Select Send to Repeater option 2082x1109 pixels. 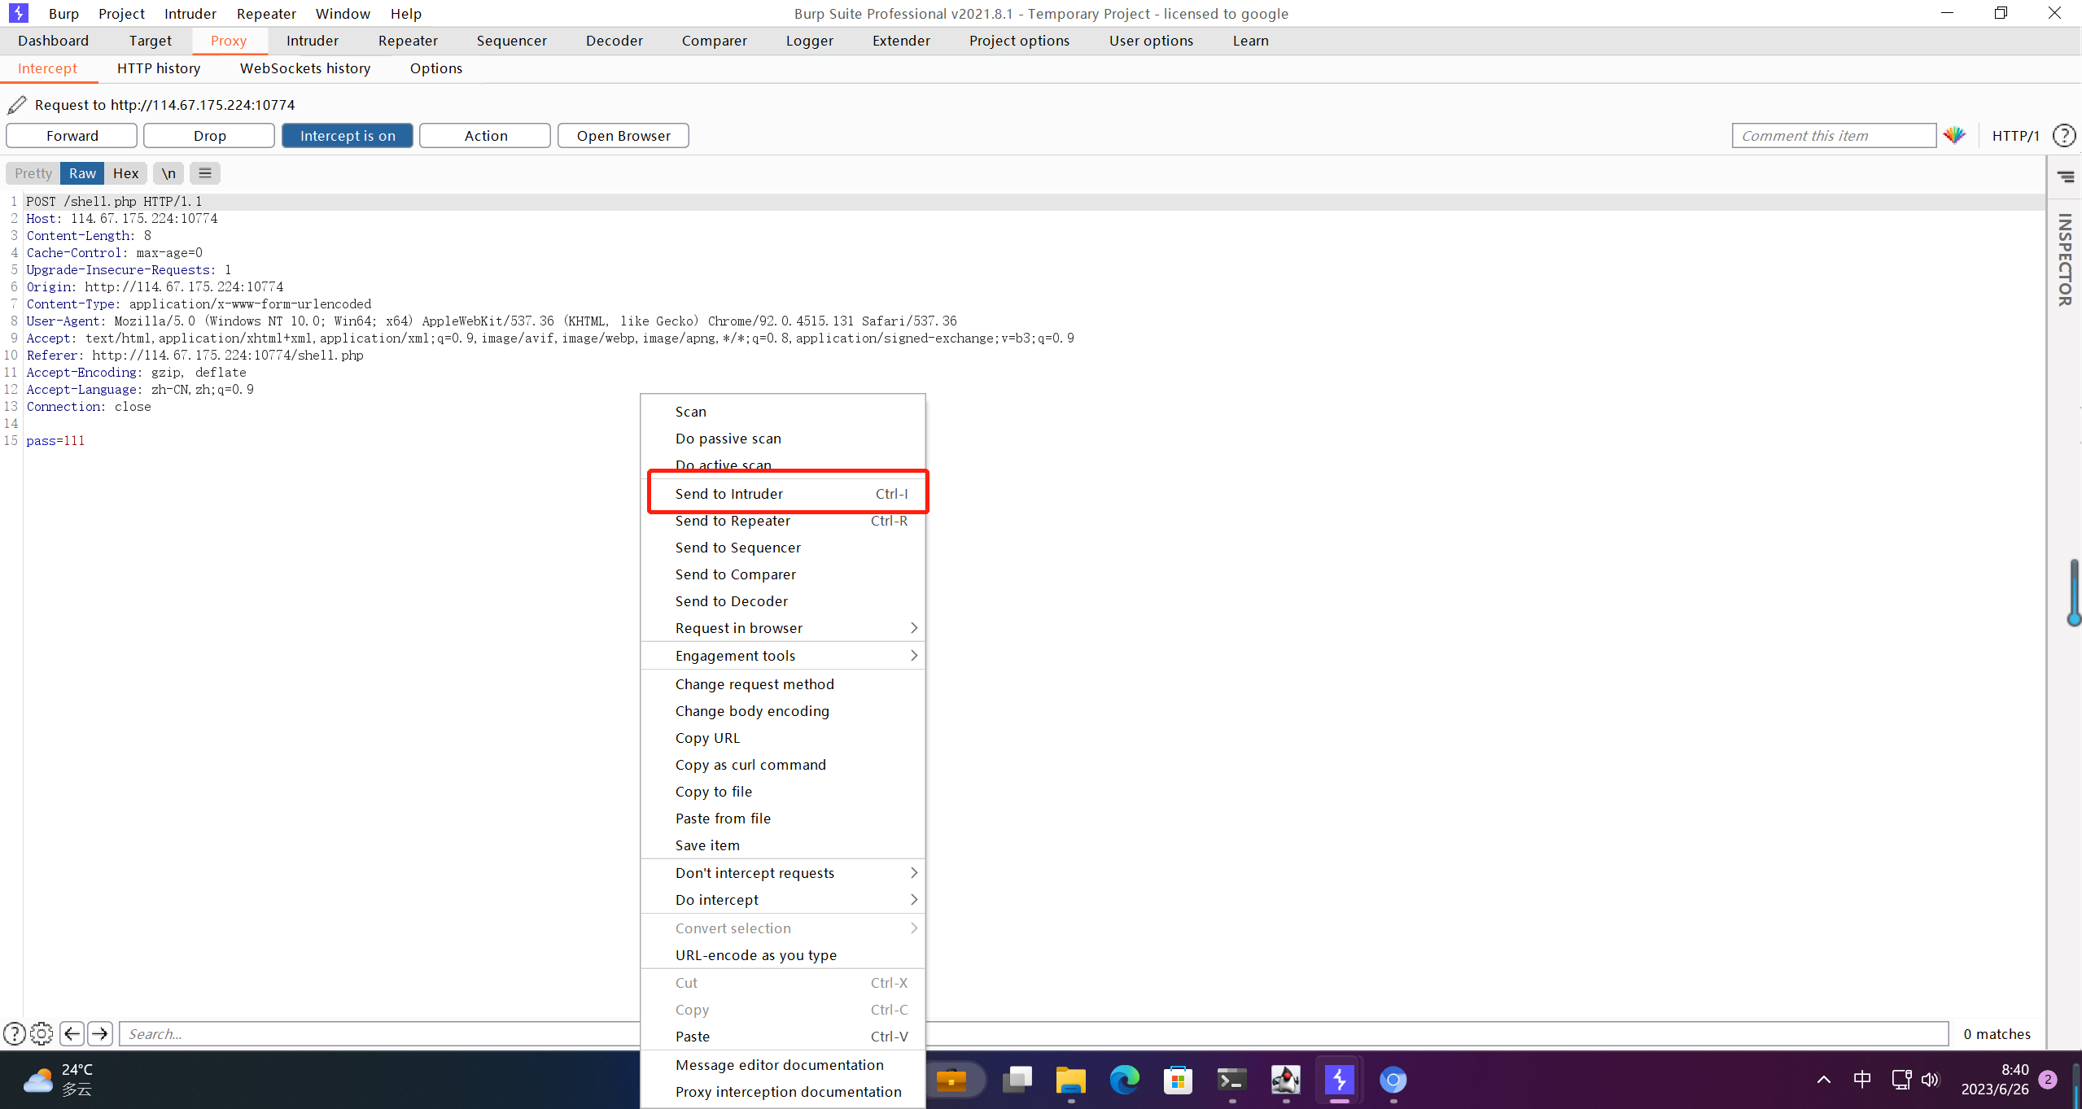click(x=731, y=520)
